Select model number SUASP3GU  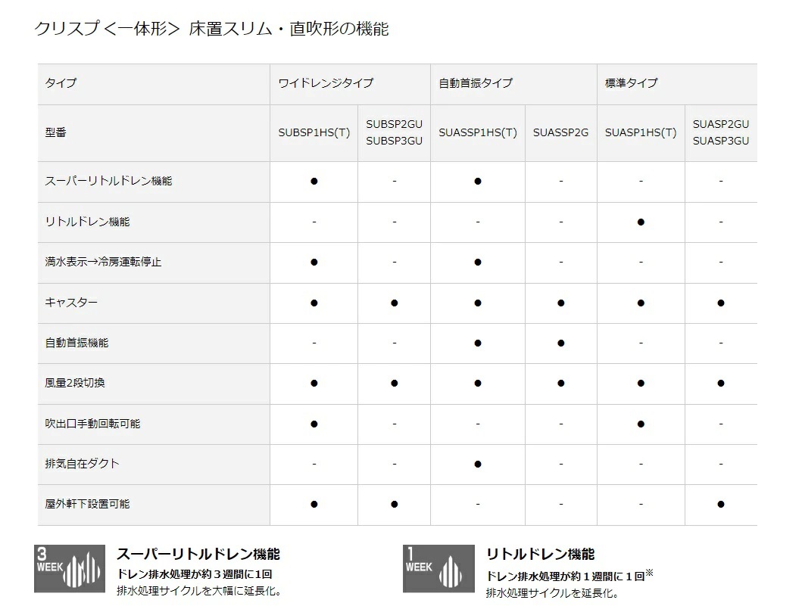pyautogui.click(x=721, y=141)
